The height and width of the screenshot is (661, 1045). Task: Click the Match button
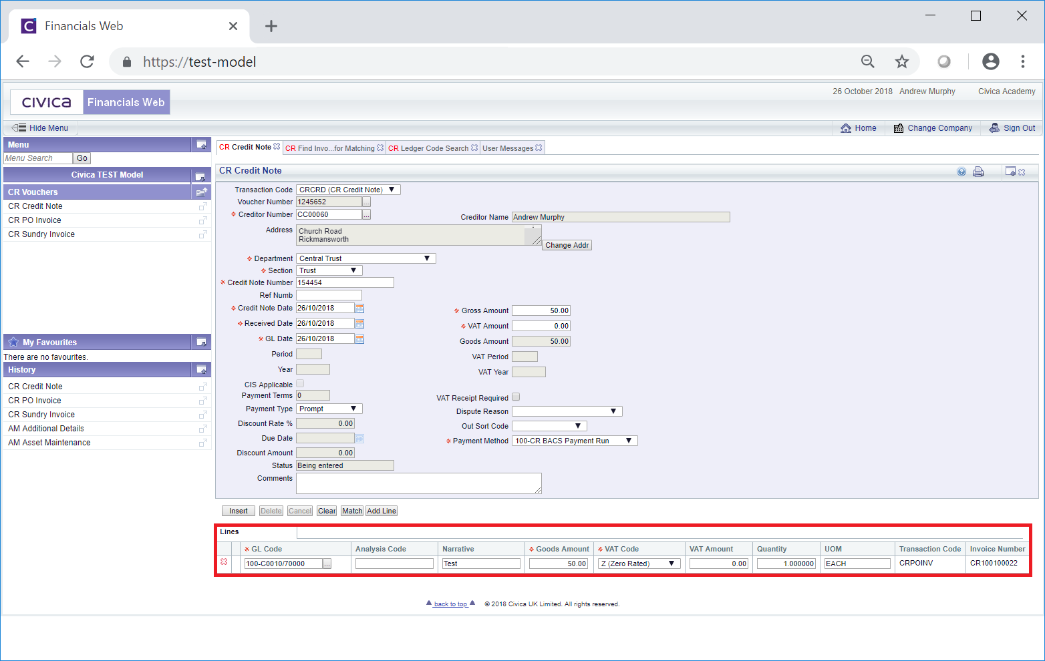tap(352, 511)
